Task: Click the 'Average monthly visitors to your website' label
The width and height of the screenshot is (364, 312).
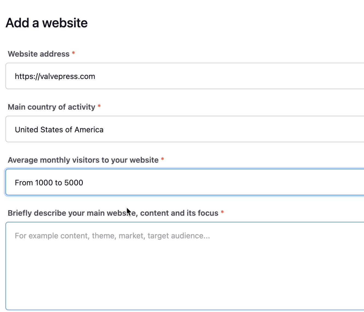Action: (x=83, y=160)
